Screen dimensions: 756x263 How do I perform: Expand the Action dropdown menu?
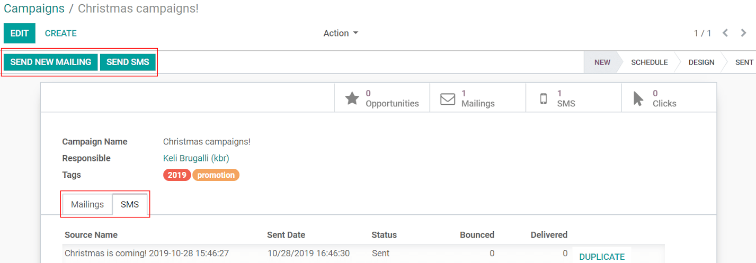point(341,33)
